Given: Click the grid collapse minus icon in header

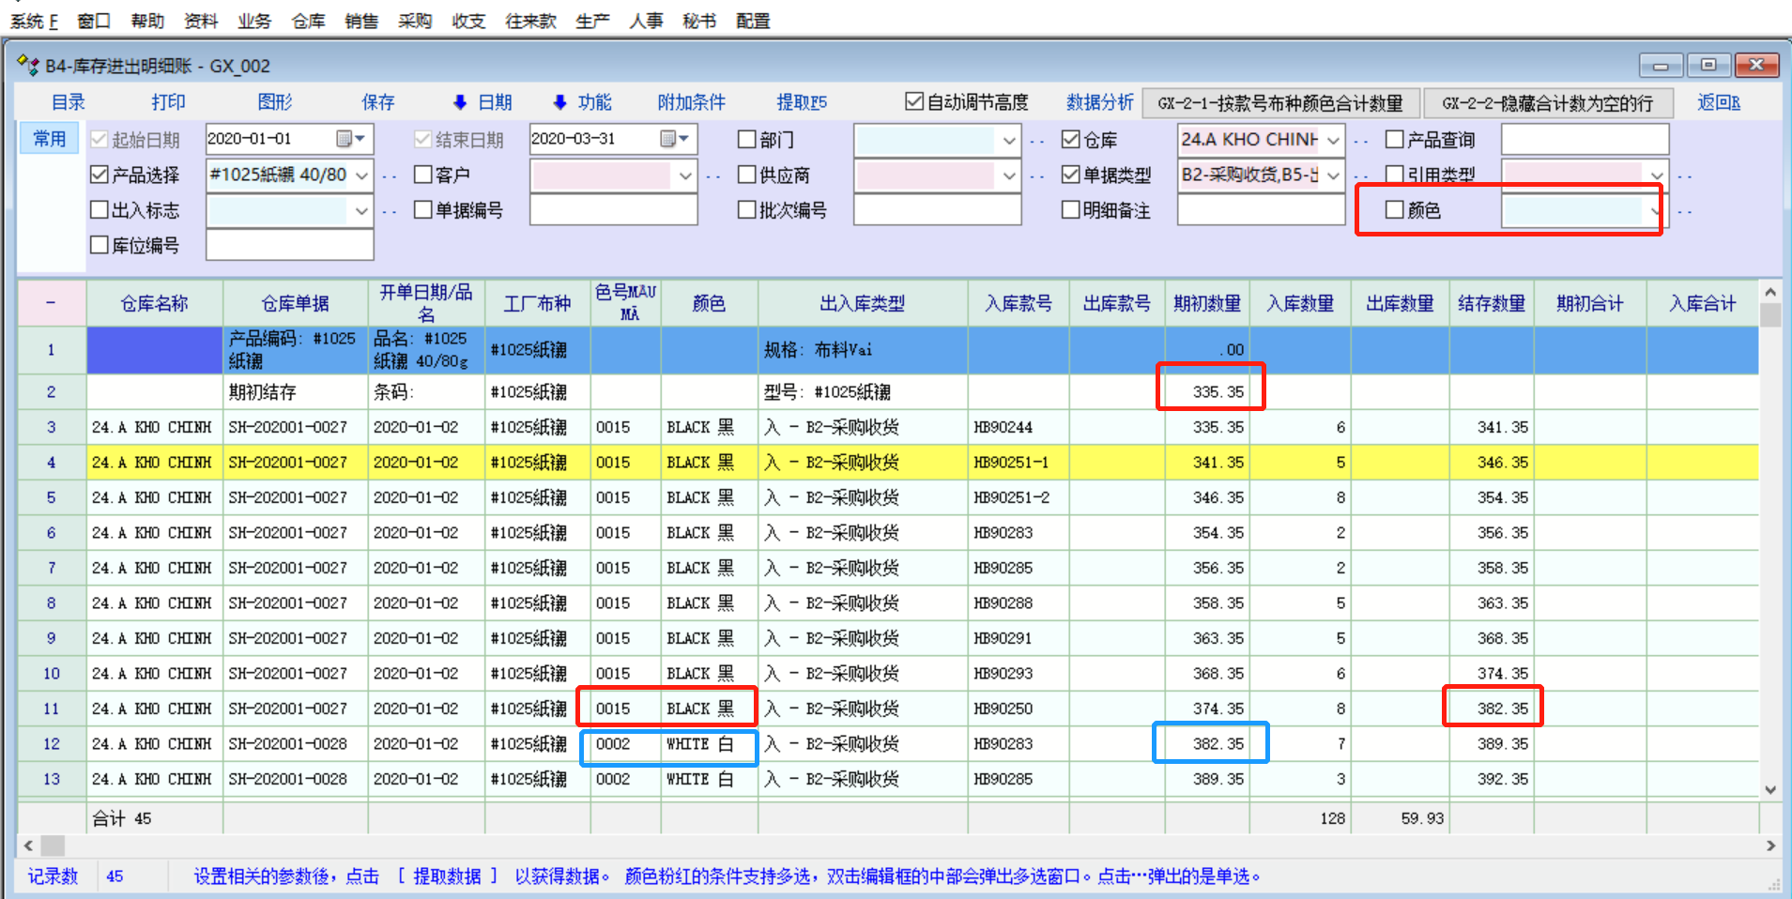Looking at the screenshot, I should pyautogui.click(x=51, y=302).
